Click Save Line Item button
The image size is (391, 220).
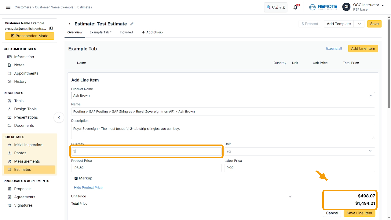click(359, 213)
